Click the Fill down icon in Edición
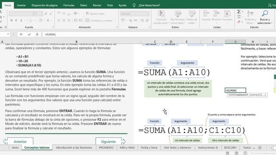 (x=239, y=17)
